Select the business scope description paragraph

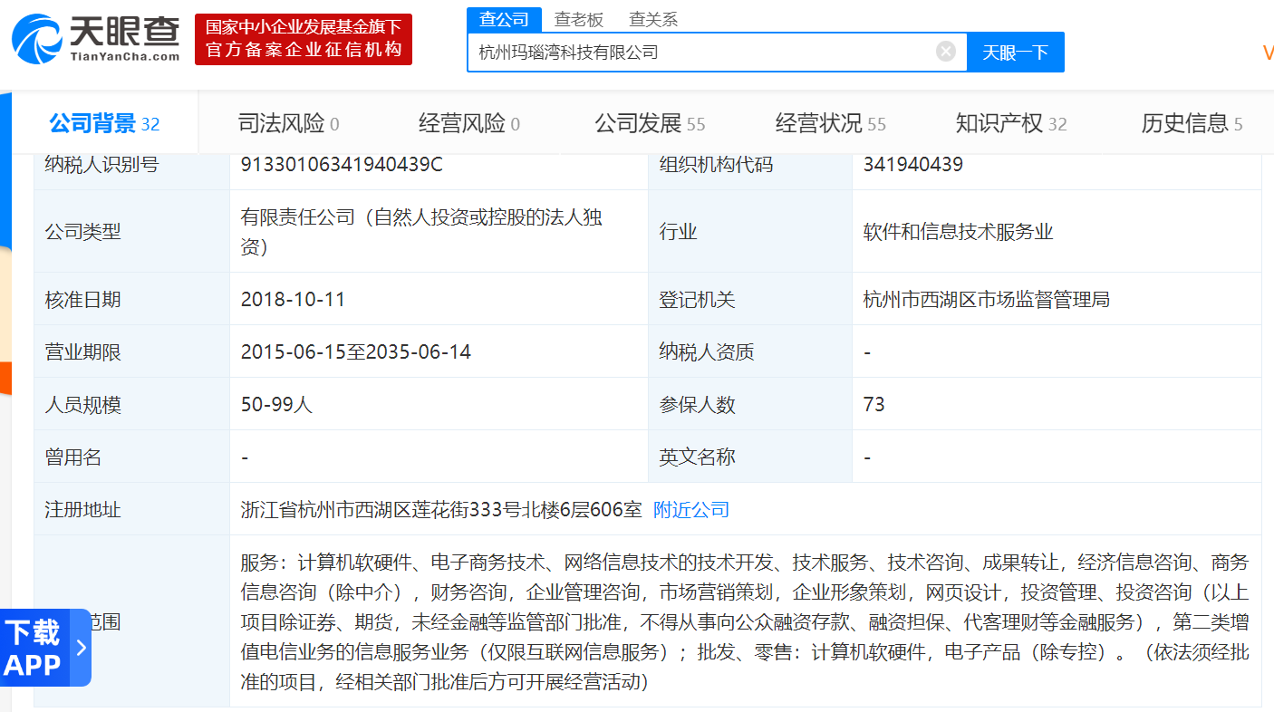pos(745,622)
